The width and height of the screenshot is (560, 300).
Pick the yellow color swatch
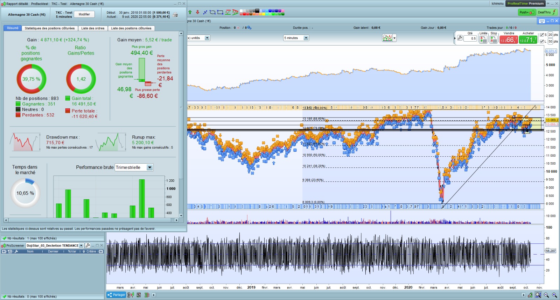(263, 14)
